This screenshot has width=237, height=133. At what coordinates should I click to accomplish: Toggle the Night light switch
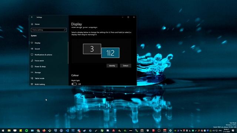pyautogui.click(x=74, y=84)
